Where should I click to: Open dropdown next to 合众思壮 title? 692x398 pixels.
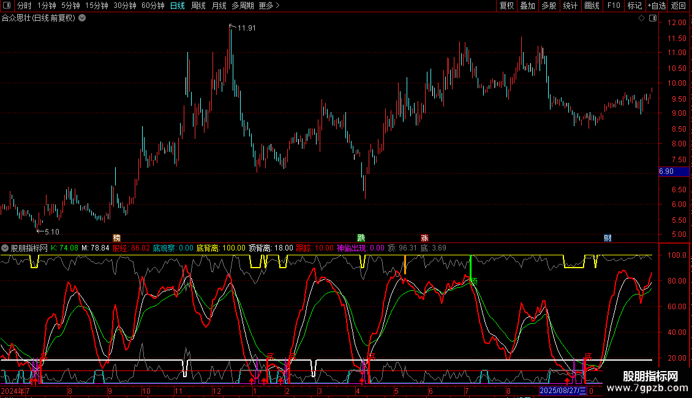(82, 18)
